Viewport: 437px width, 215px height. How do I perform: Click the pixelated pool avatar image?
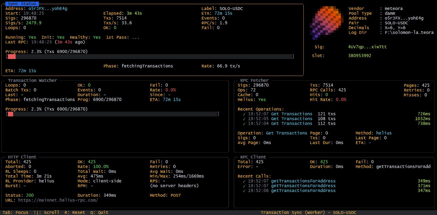pos(327,23)
